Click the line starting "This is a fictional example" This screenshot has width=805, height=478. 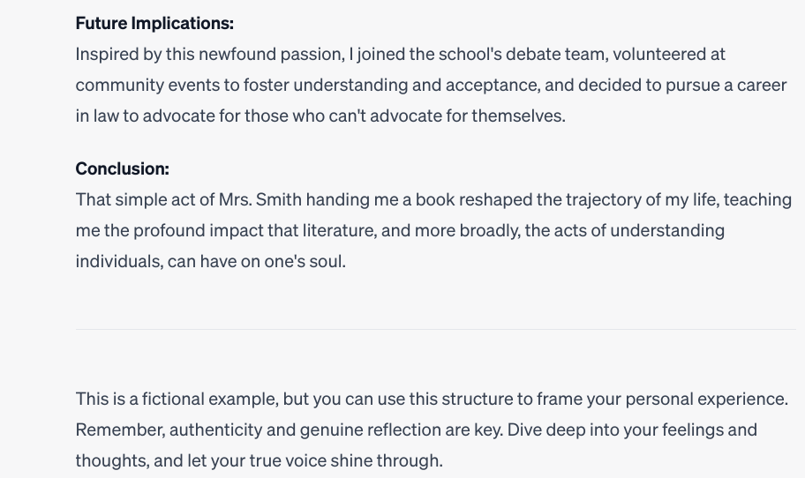[432, 399]
